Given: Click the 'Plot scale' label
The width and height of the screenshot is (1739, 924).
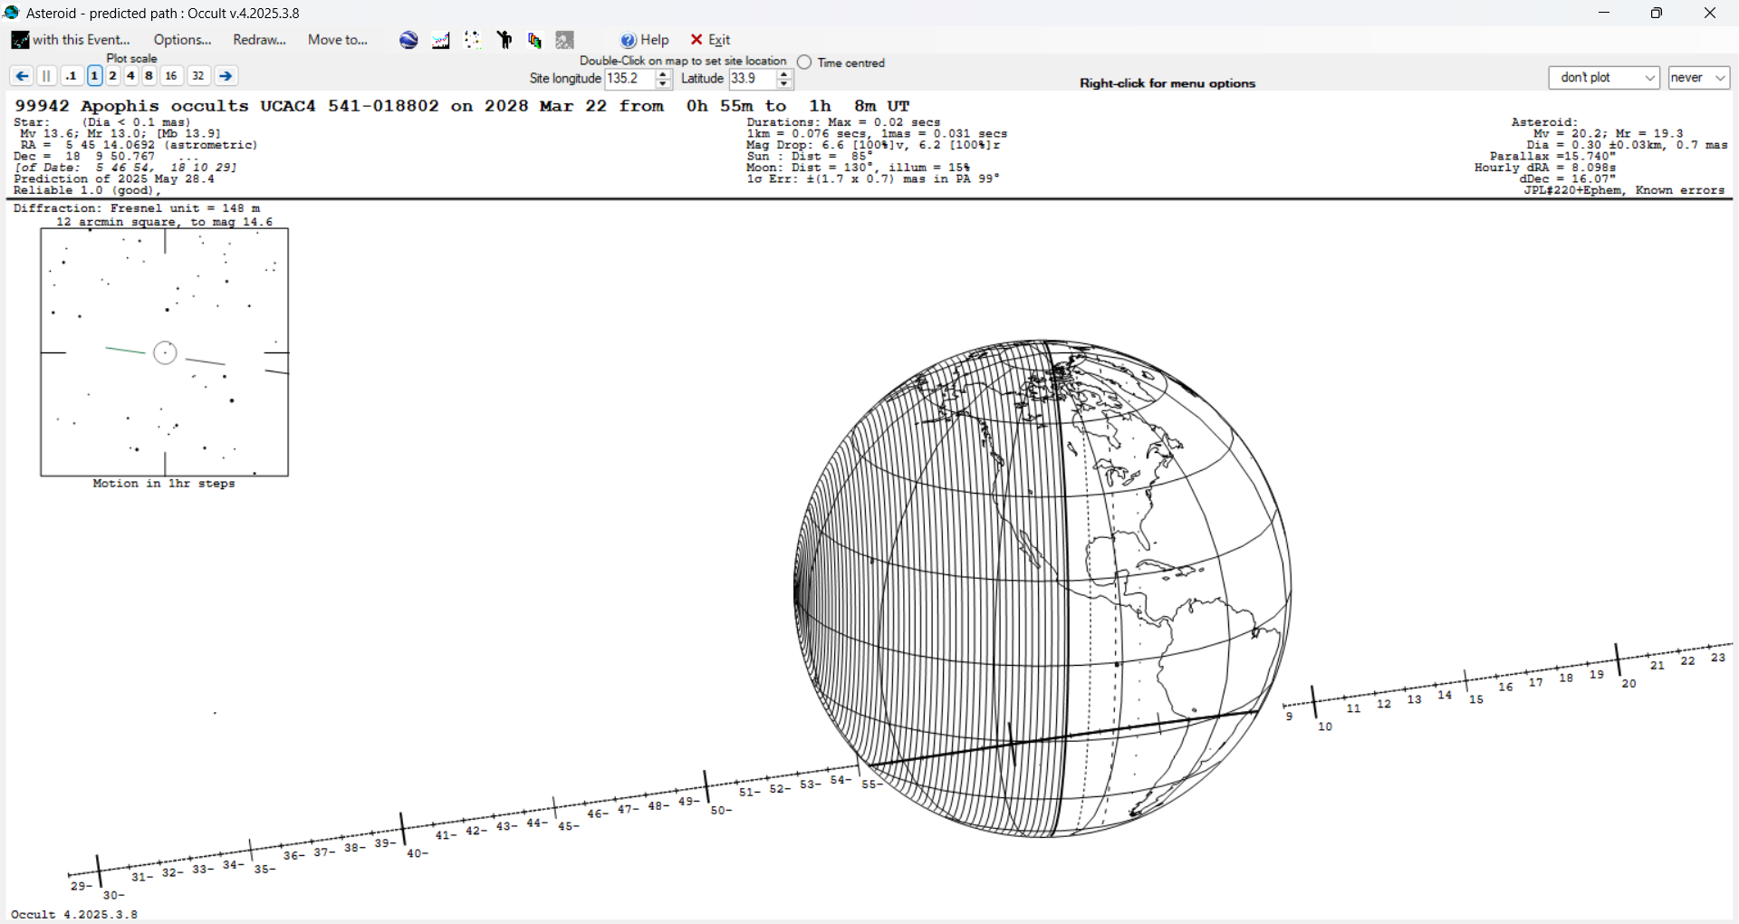Looking at the screenshot, I should 132,59.
